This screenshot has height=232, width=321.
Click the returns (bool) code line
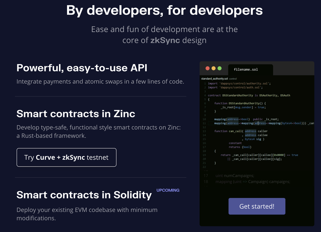(240, 147)
